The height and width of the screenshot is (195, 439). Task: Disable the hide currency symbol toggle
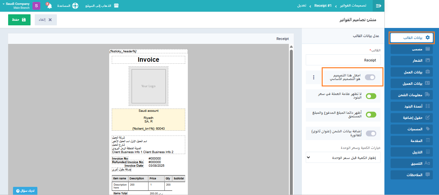coord(371,96)
